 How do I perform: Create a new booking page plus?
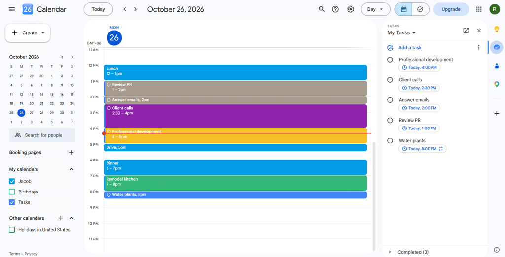click(x=71, y=153)
